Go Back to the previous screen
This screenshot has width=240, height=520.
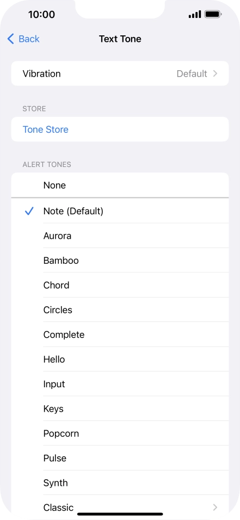23,39
